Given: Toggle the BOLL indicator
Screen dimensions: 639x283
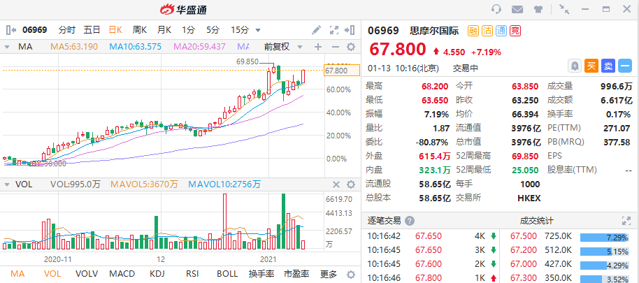Looking at the screenshot, I should pyautogui.click(x=227, y=274).
